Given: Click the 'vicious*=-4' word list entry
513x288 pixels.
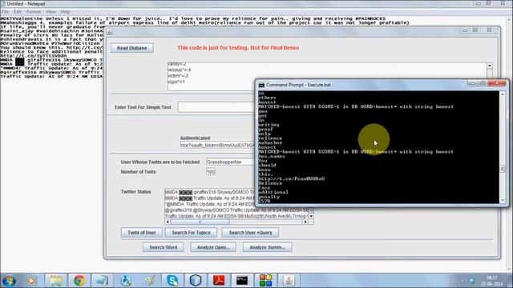Looking at the screenshot, I should (x=180, y=70).
